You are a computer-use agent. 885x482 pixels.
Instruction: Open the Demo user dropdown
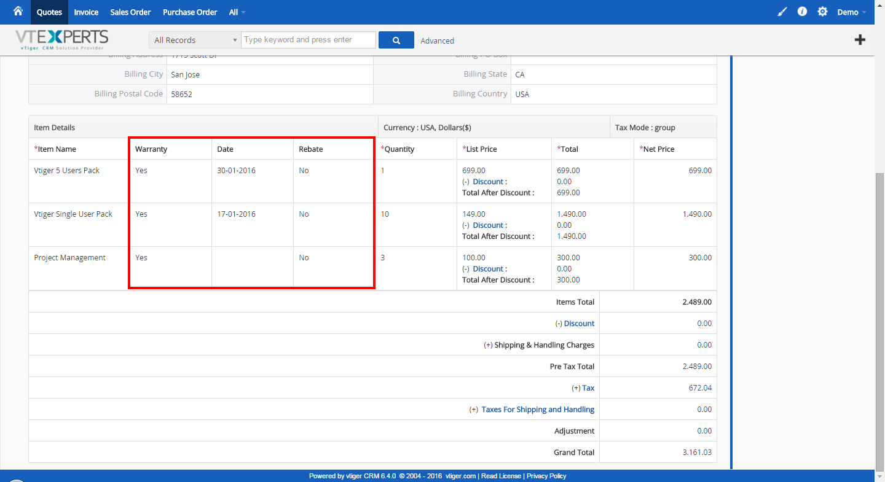point(852,12)
